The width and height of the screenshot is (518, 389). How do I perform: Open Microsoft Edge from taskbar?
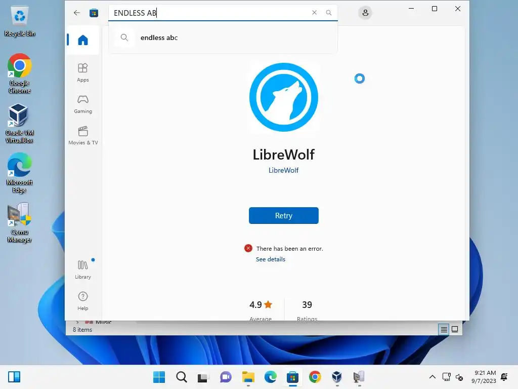270,377
